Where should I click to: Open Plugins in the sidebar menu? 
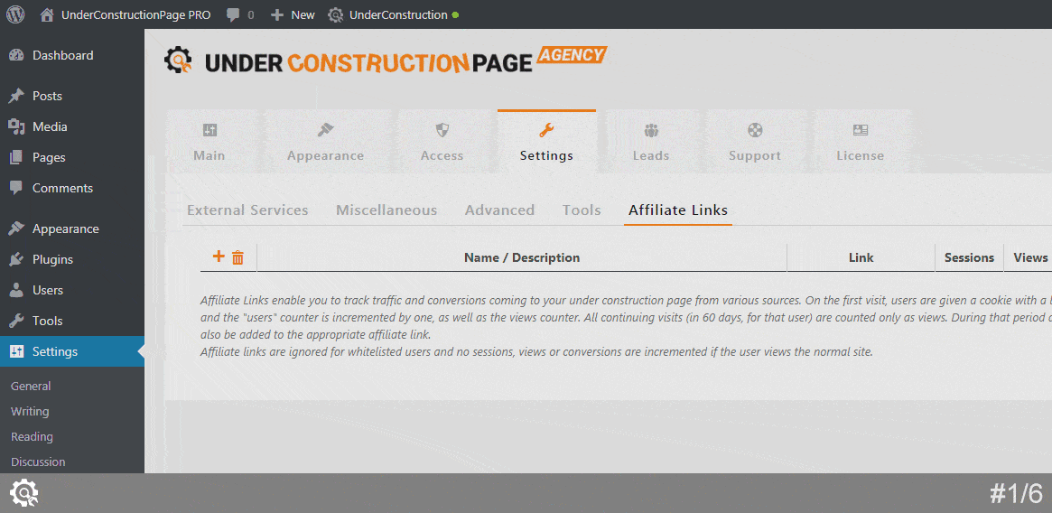tap(52, 259)
